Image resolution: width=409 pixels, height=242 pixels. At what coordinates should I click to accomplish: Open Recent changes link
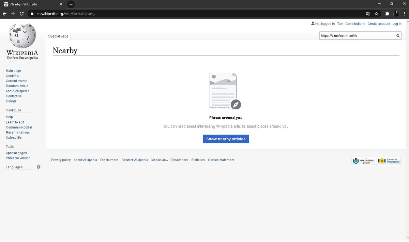click(18, 133)
